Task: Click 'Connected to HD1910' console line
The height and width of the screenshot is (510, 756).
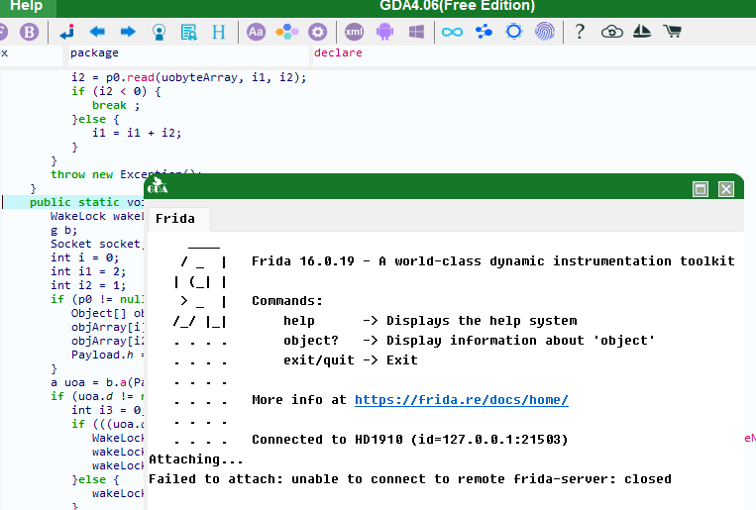Action: click(x=410, y=440)
